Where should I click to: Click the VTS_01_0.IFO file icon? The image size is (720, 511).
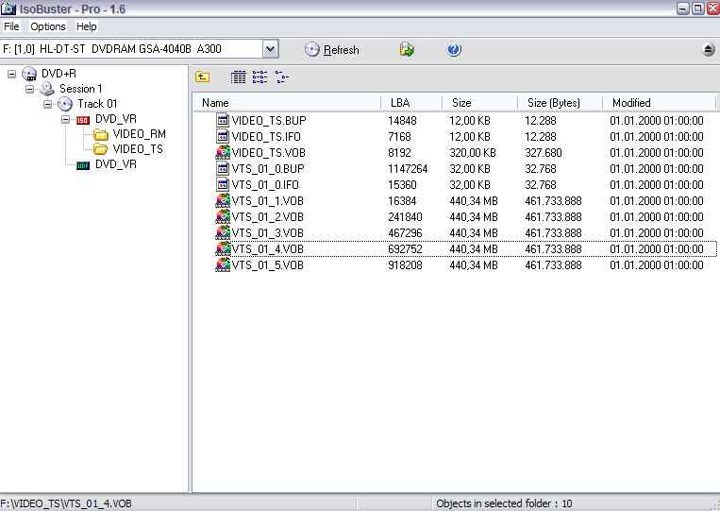click(223, 185)
